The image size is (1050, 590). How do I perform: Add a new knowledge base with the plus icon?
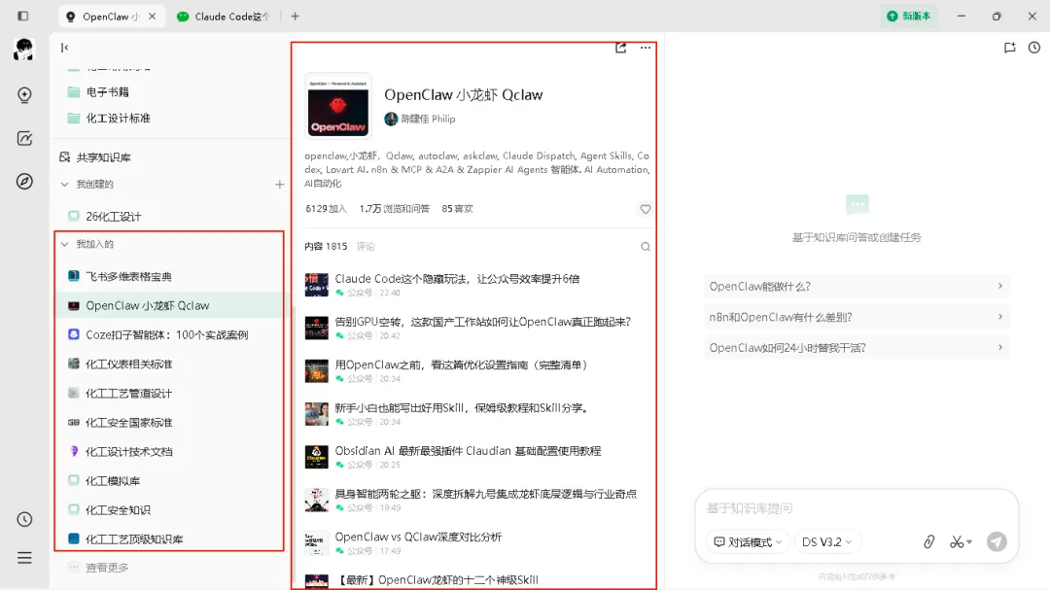click(279, 184)
